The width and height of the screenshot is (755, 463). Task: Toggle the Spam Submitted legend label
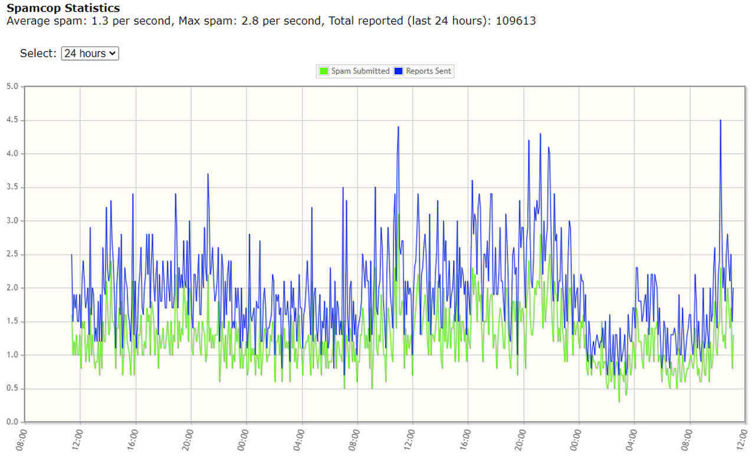[x=360, y=71]
